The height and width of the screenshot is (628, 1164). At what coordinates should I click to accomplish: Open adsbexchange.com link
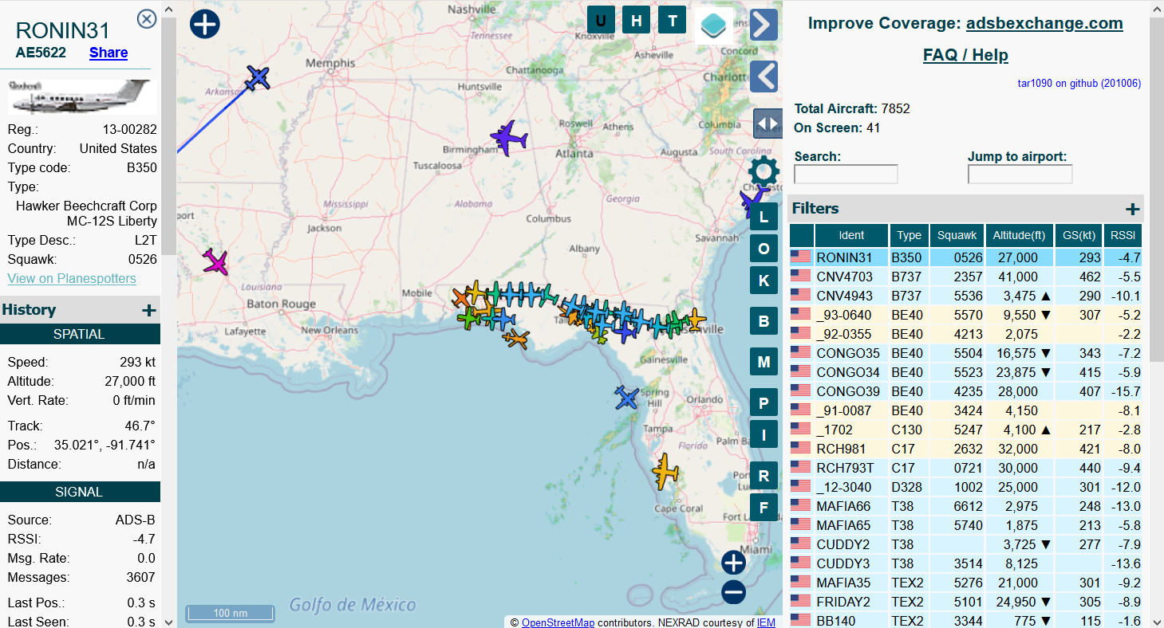(1044, 23)
